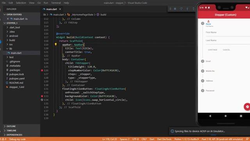The image size is (250, 141).
Task: Expand the ios folder
Action: pos(7,44)
